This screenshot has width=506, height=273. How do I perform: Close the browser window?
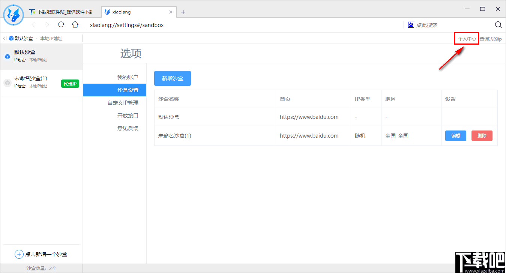point(498,9)
